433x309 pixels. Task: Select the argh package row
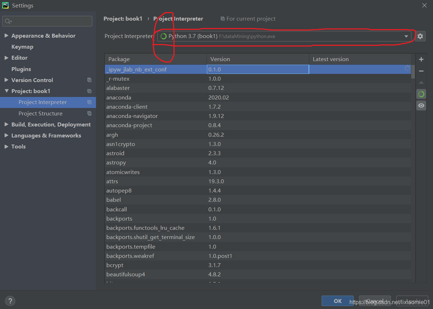tap(258, 135)
